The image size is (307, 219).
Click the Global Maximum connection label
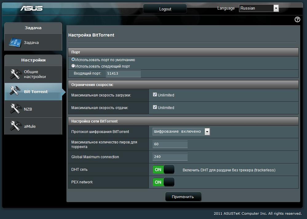click(x=95, y=157)
